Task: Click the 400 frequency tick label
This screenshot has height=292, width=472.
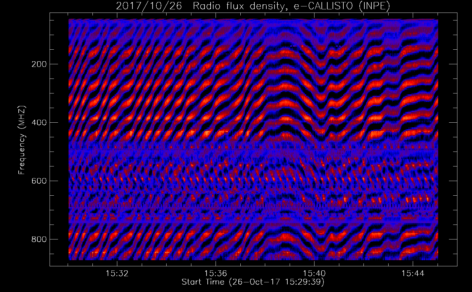Action: (x=39, y=123)
